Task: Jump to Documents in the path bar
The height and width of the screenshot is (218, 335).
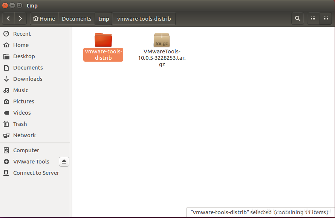Action: click(76, 19)
